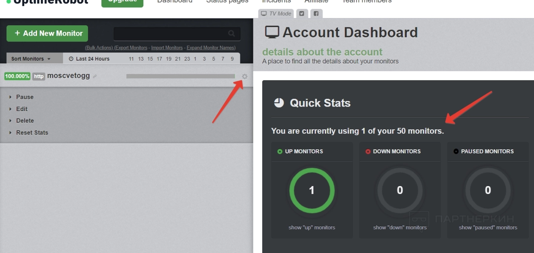
Task: Click the Last 24 Hours clock label
Action: tap(89, 59)
